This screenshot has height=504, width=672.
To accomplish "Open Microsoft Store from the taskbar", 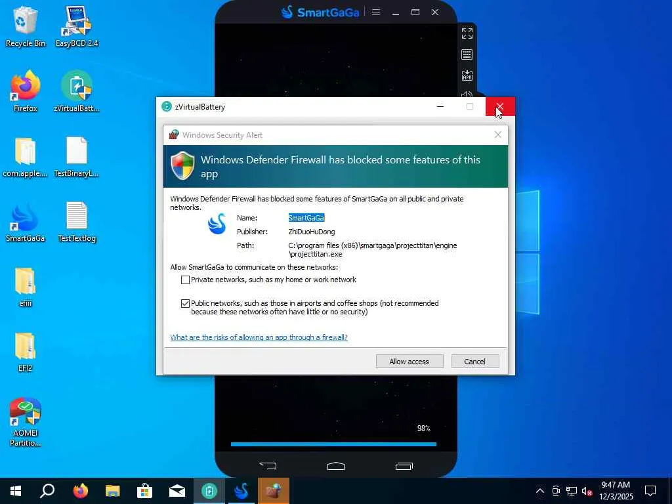I will point(145,491).
